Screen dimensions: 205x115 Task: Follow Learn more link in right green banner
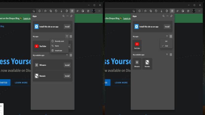click(127, 18)
